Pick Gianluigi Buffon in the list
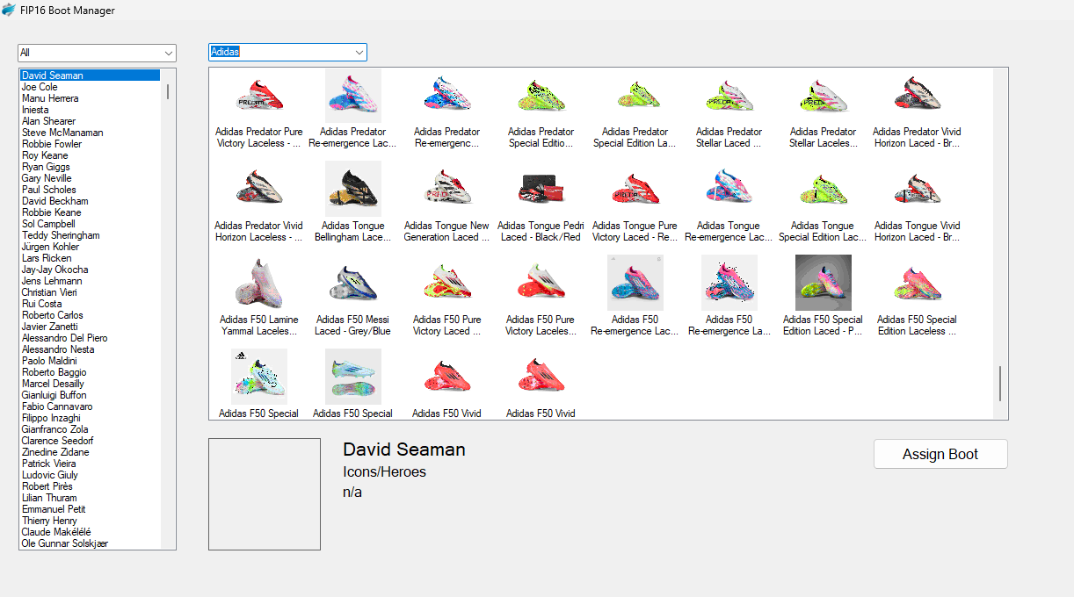This screenshot has height=597, width=1074. coord(90,395)
